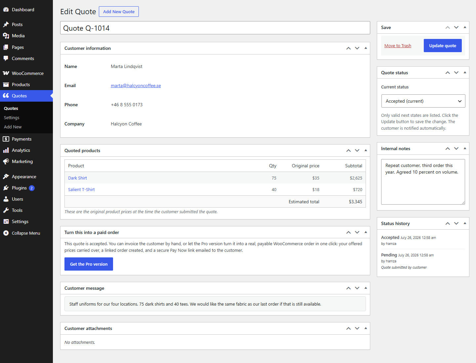The image size is (476, 363).
Task: Click the Dashboard icon in sidebar
Action: pyautogui.click(x=6, y=10)
